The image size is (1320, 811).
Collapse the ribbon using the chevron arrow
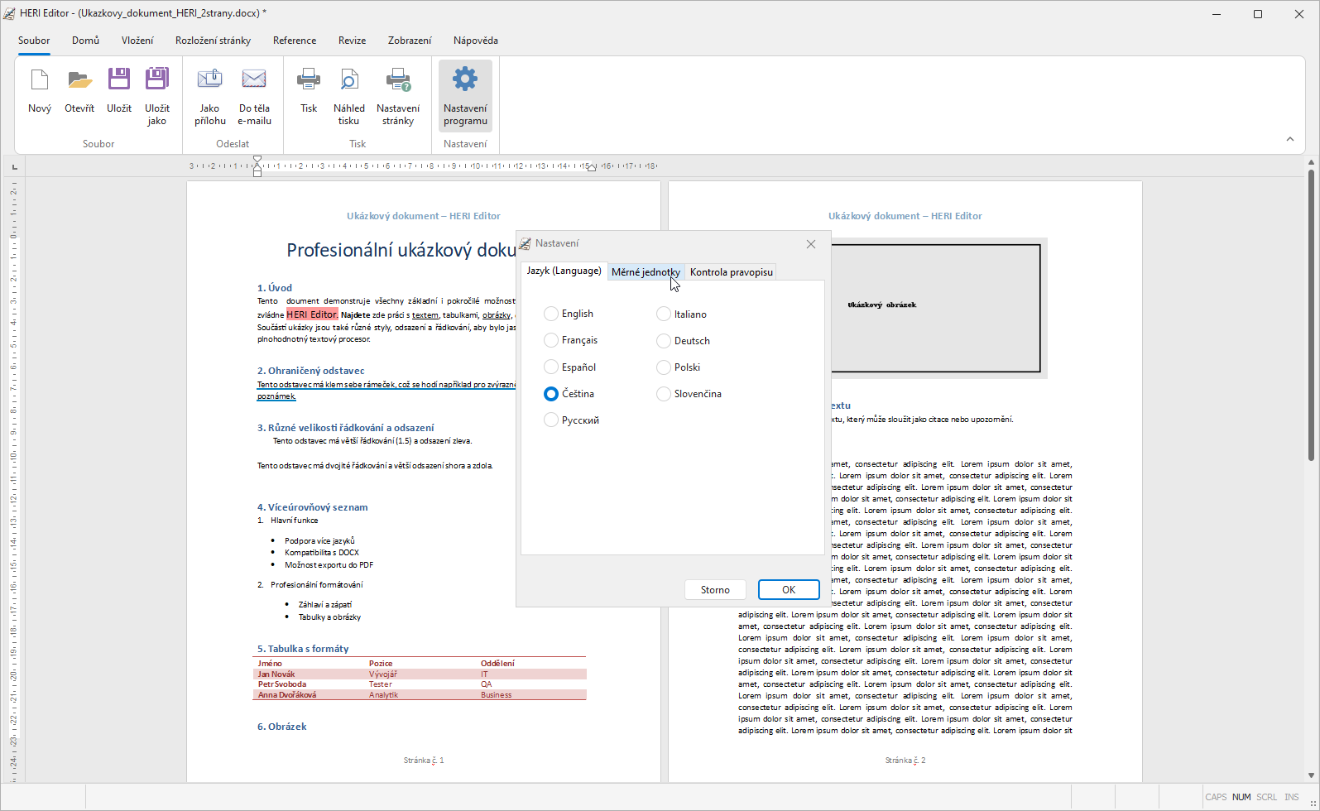[x=1289, y=139]
